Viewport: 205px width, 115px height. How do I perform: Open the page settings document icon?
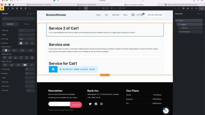(x=17, y=8)
